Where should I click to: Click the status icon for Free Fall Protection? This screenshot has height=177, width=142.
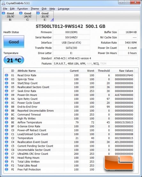point(6,169)
